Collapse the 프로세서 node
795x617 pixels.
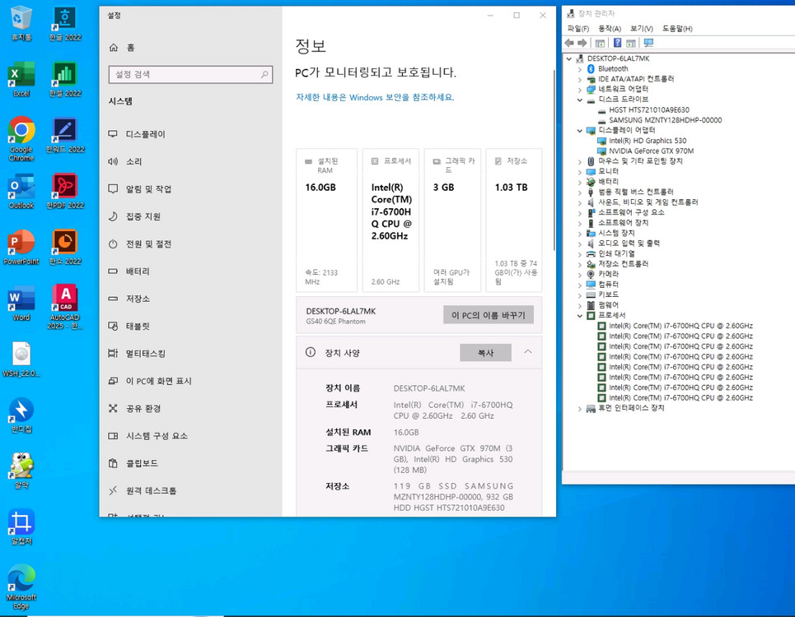[579, 316]
